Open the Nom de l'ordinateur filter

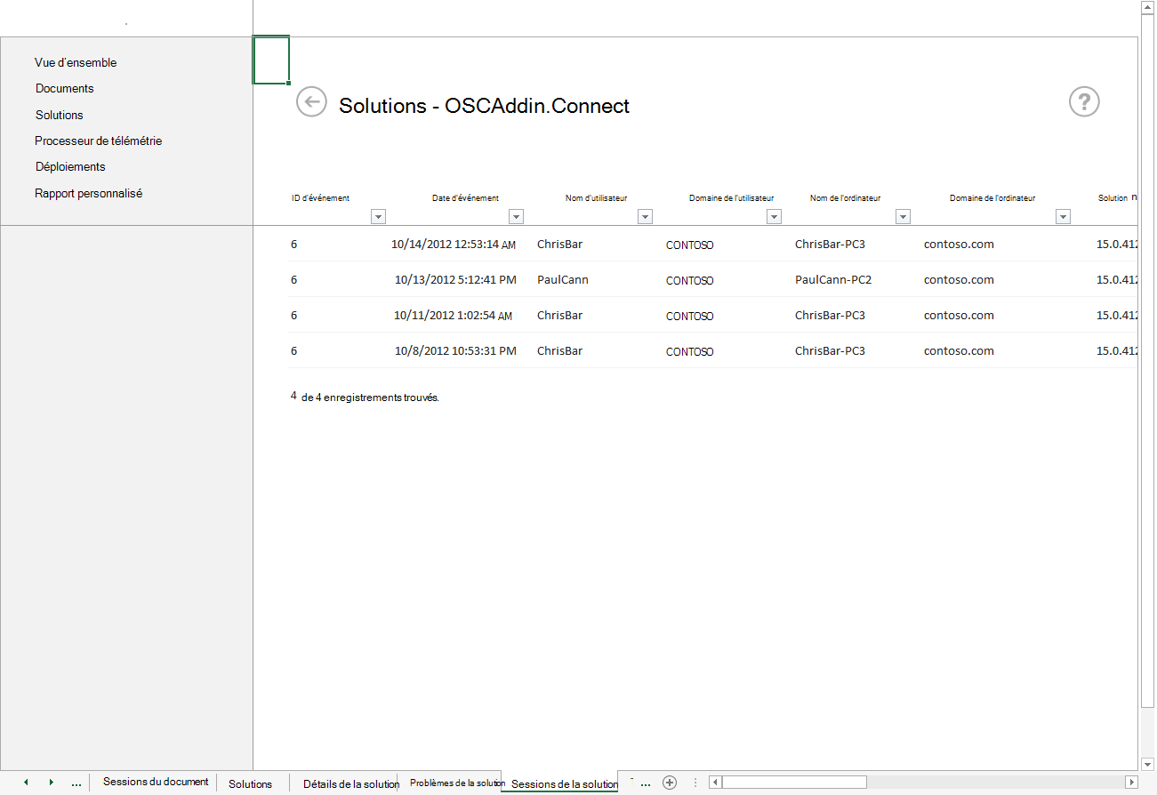(903, 216)
